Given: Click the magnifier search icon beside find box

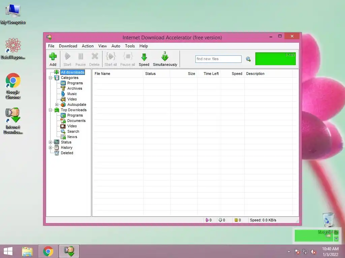Looking at the screenshot, I should (x=248, y=59).
